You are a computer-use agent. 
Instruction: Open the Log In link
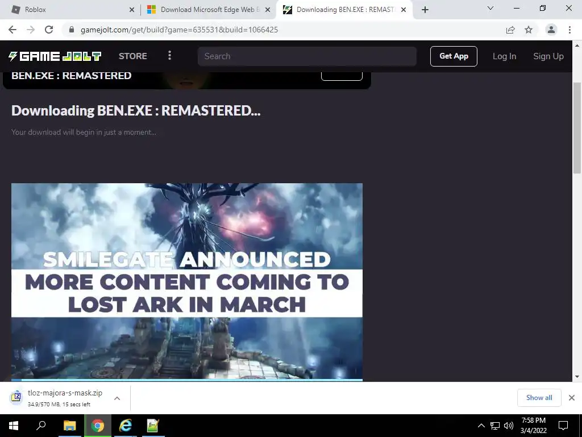coord(505,56)
